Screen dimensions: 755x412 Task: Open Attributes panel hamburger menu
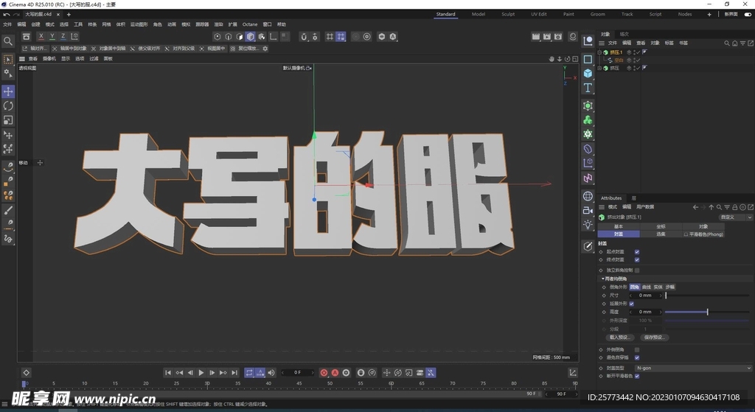(x=602, y=207)
